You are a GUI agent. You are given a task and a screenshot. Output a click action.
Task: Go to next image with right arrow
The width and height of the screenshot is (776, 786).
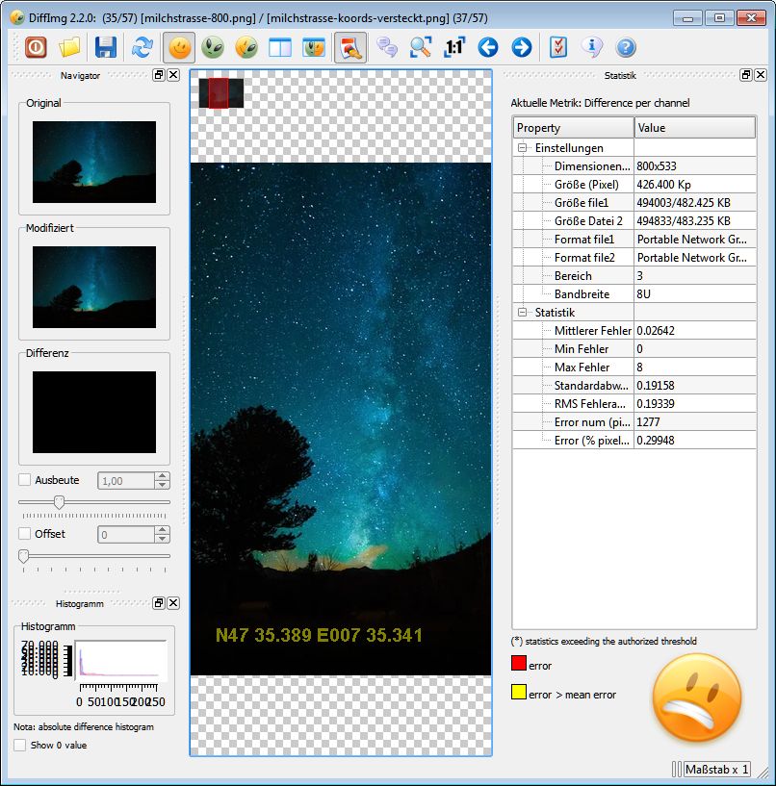(522, 47)
